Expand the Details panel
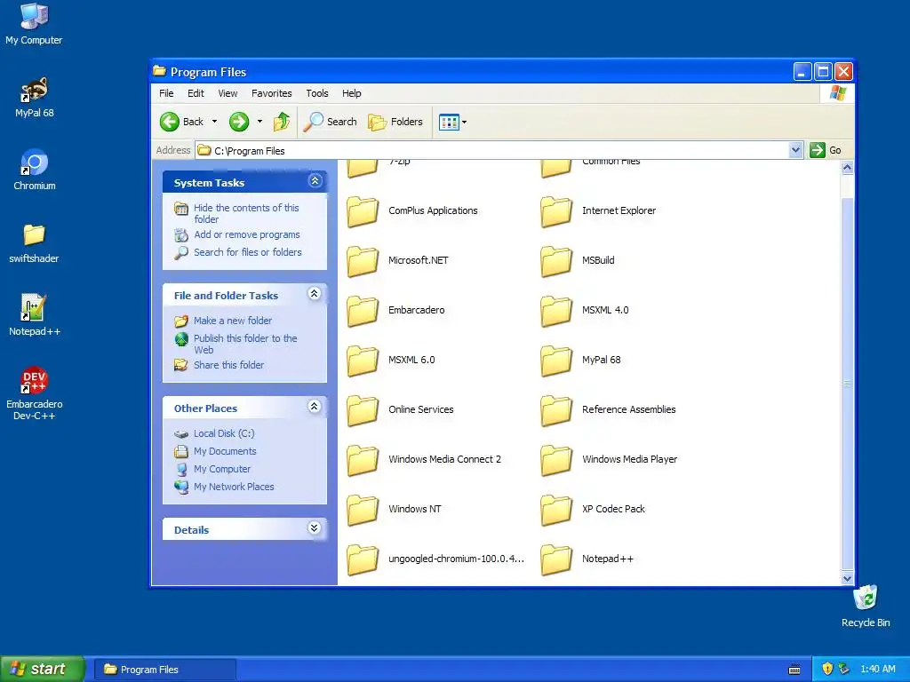Viewport: 910px width, 682px height. click(x=314, y=527)
